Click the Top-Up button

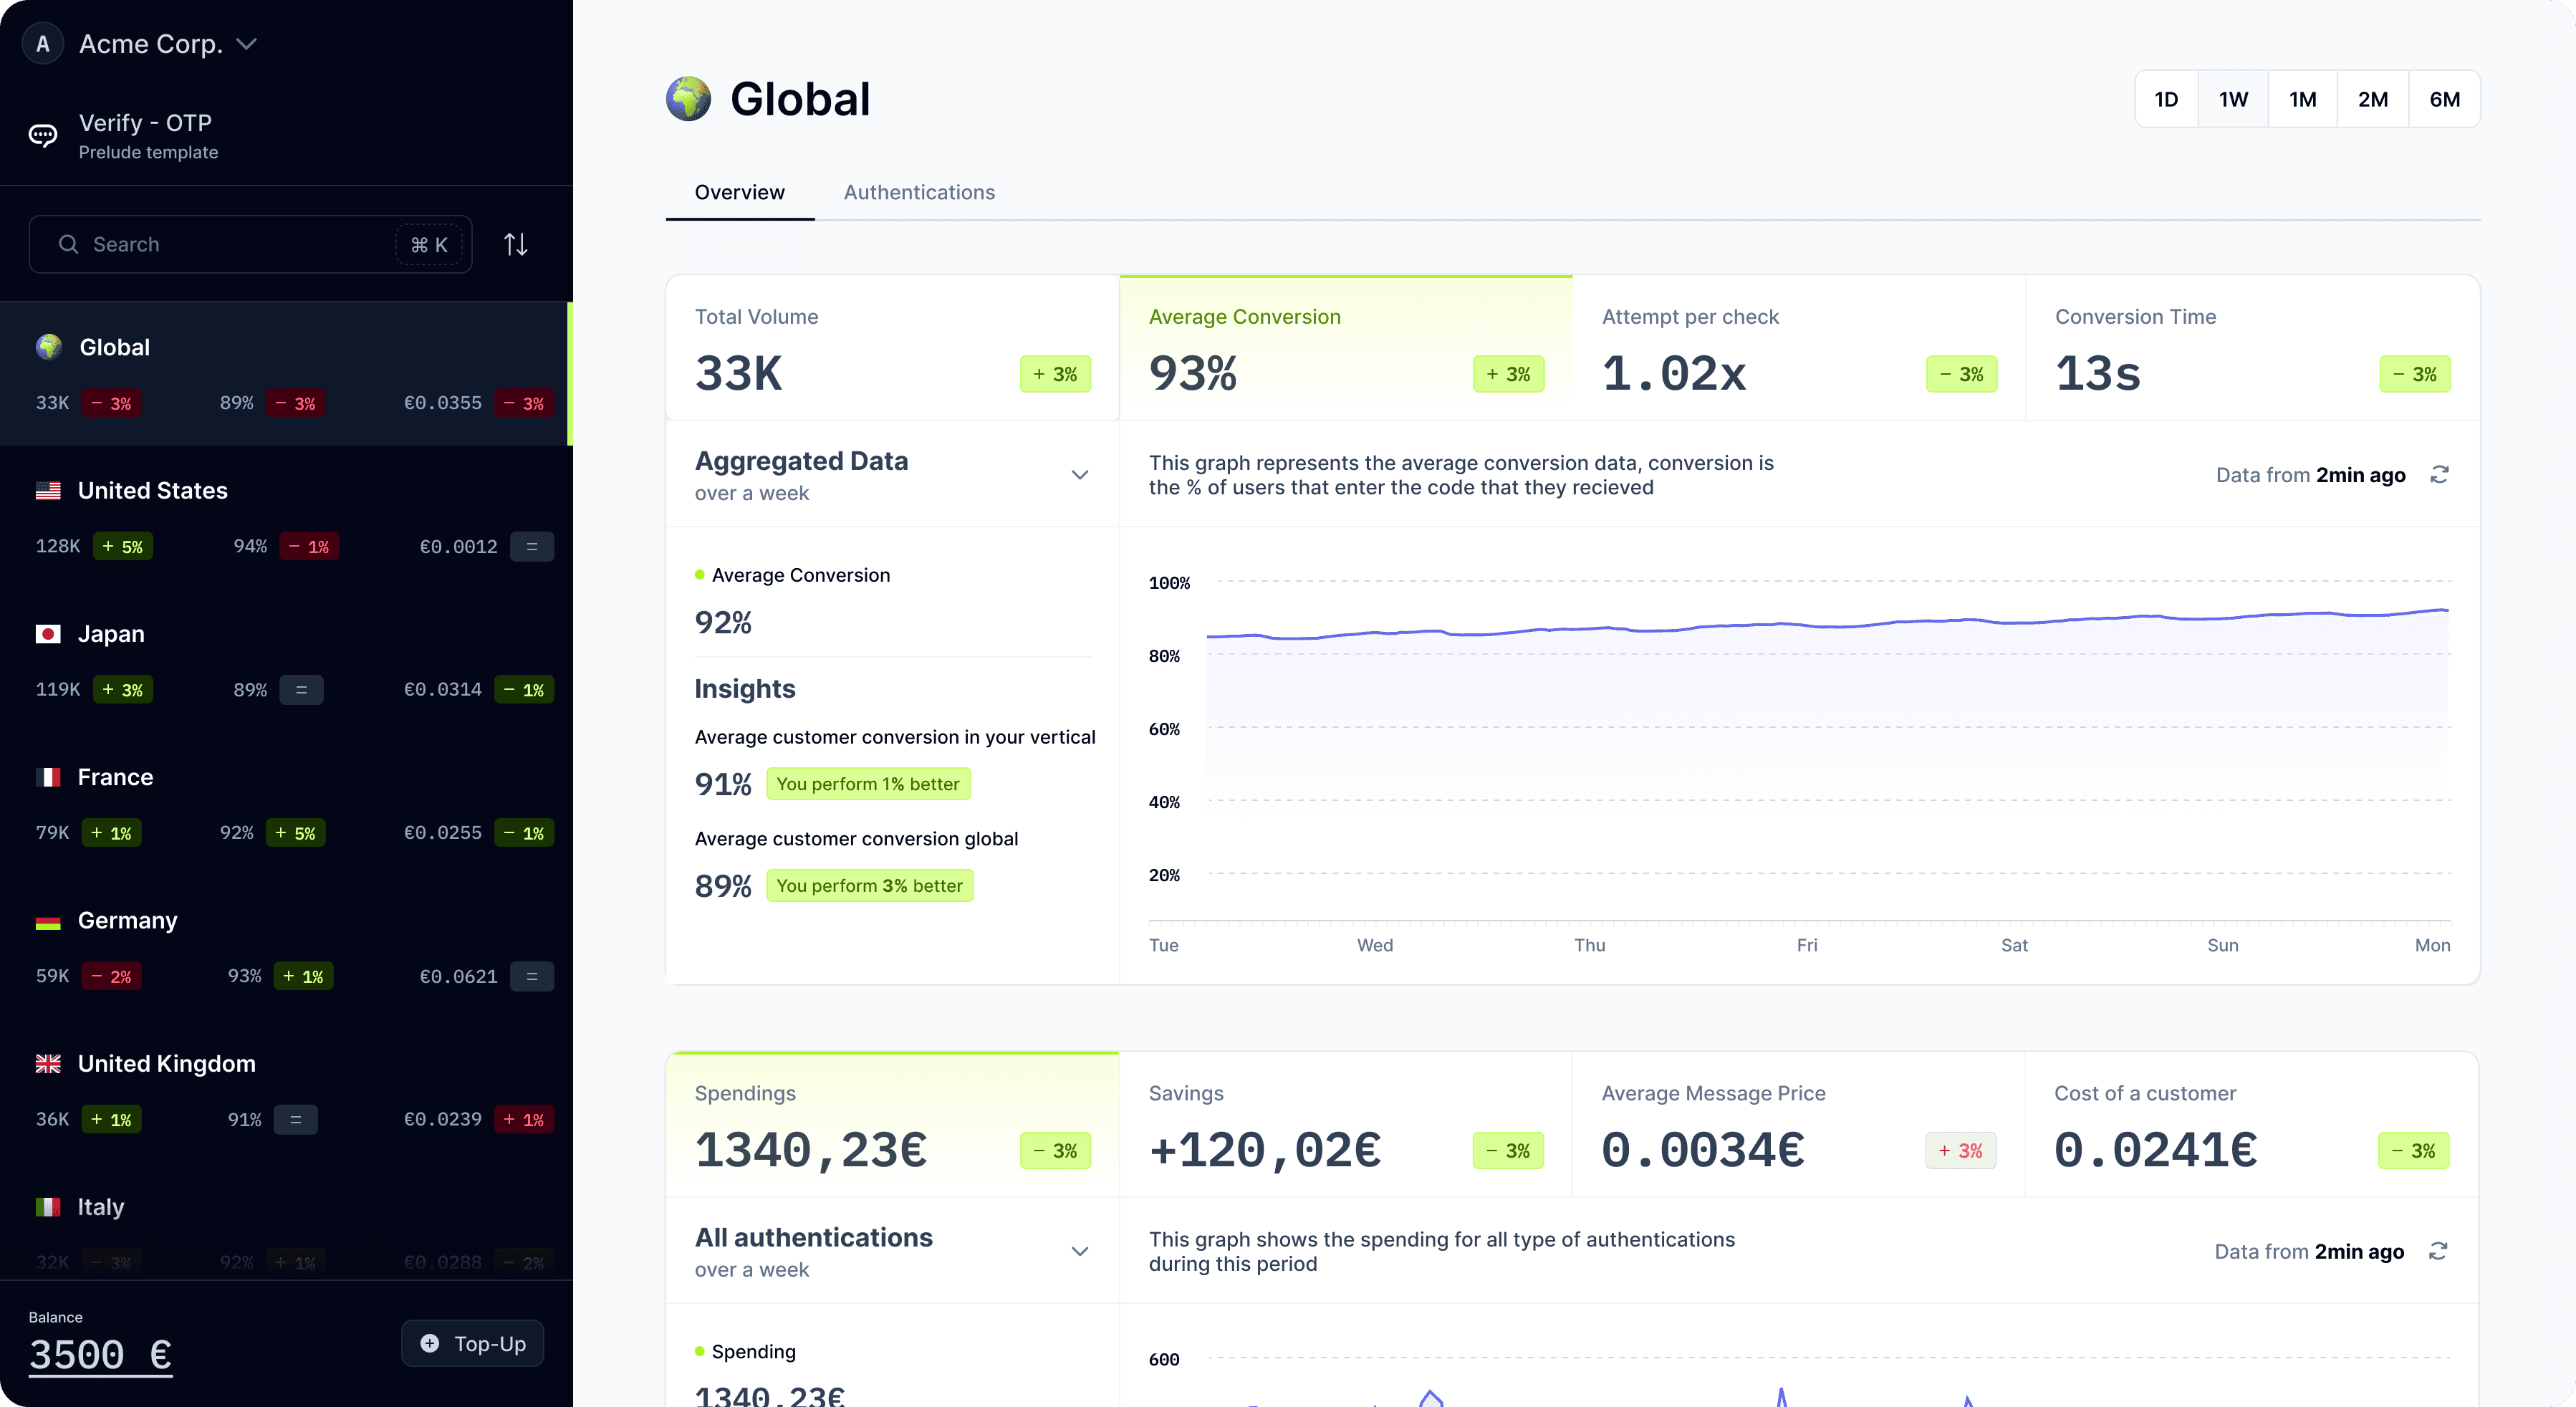(x=472, y=1343)
